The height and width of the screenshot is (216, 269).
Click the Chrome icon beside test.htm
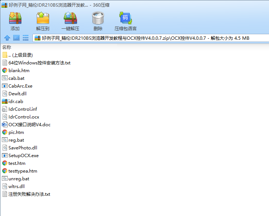coord(5,163)
